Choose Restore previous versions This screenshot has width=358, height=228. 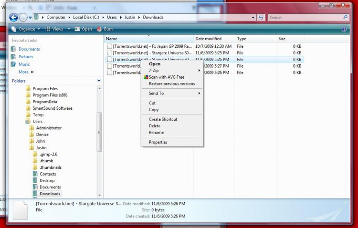click(172, 84)
